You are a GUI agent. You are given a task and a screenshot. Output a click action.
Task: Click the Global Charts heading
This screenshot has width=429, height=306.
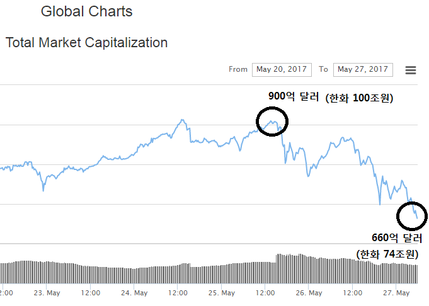[x=86, y=11]
